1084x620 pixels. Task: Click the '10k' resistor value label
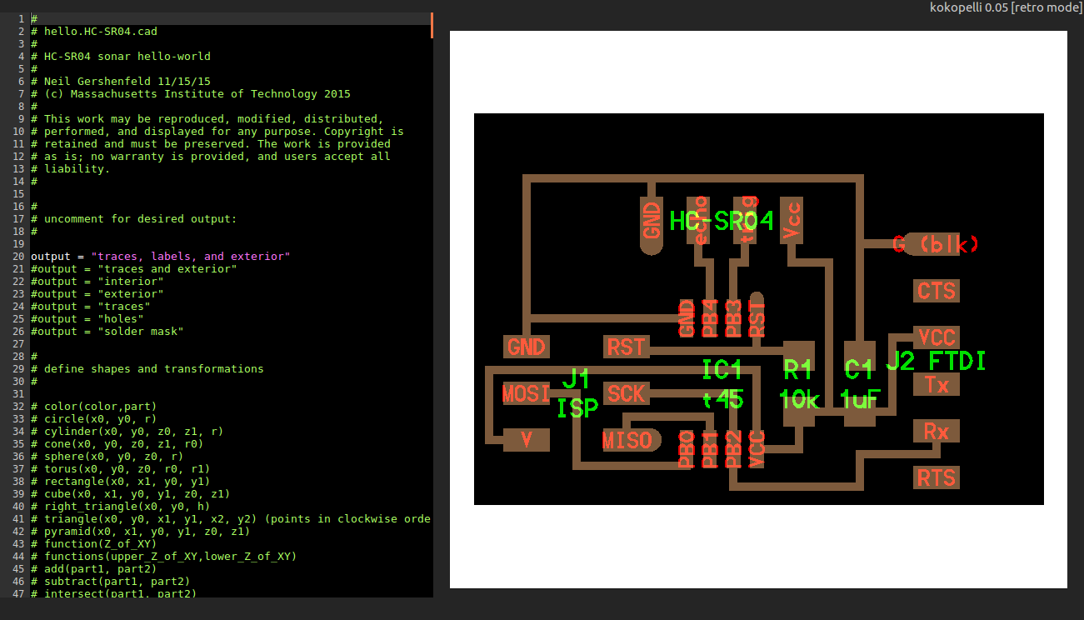pos(800,400)
